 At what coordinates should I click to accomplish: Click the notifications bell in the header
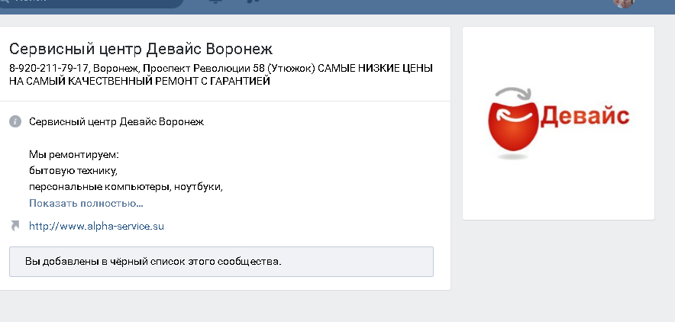(215, 2)
